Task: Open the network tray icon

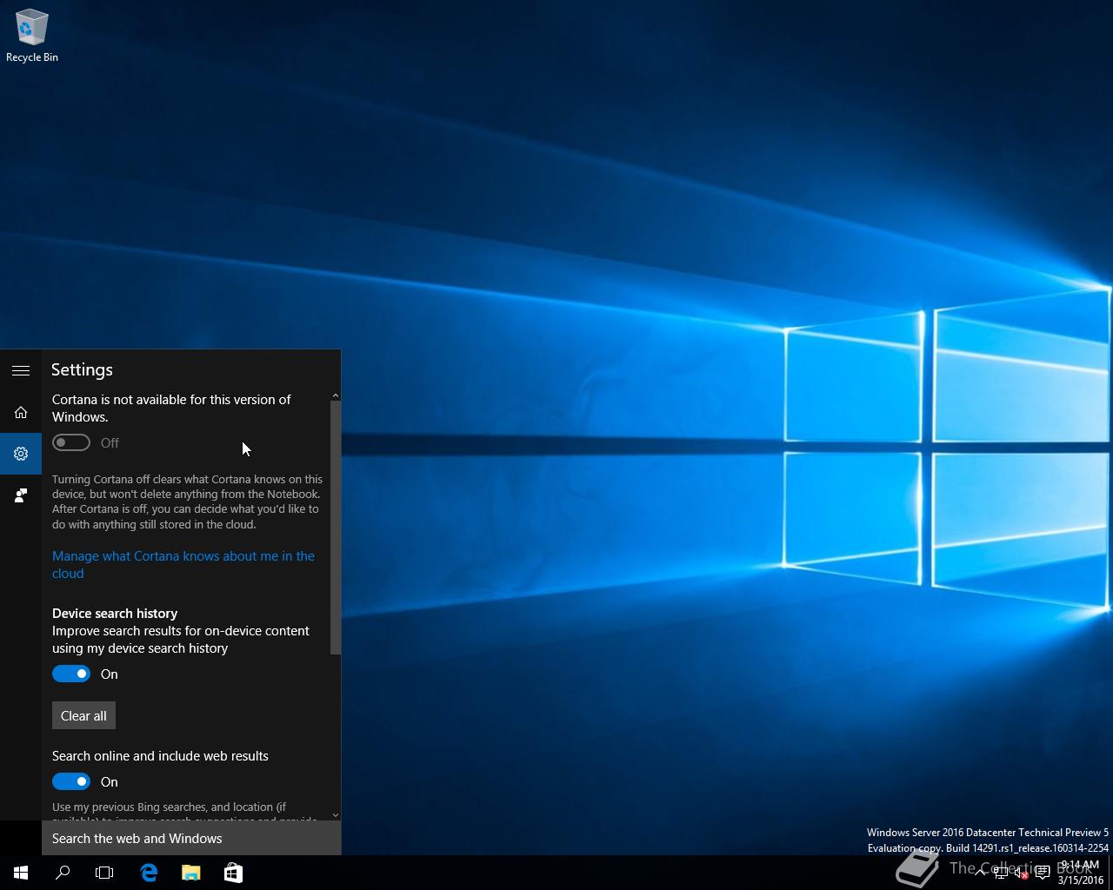Action: point(1001,873)
